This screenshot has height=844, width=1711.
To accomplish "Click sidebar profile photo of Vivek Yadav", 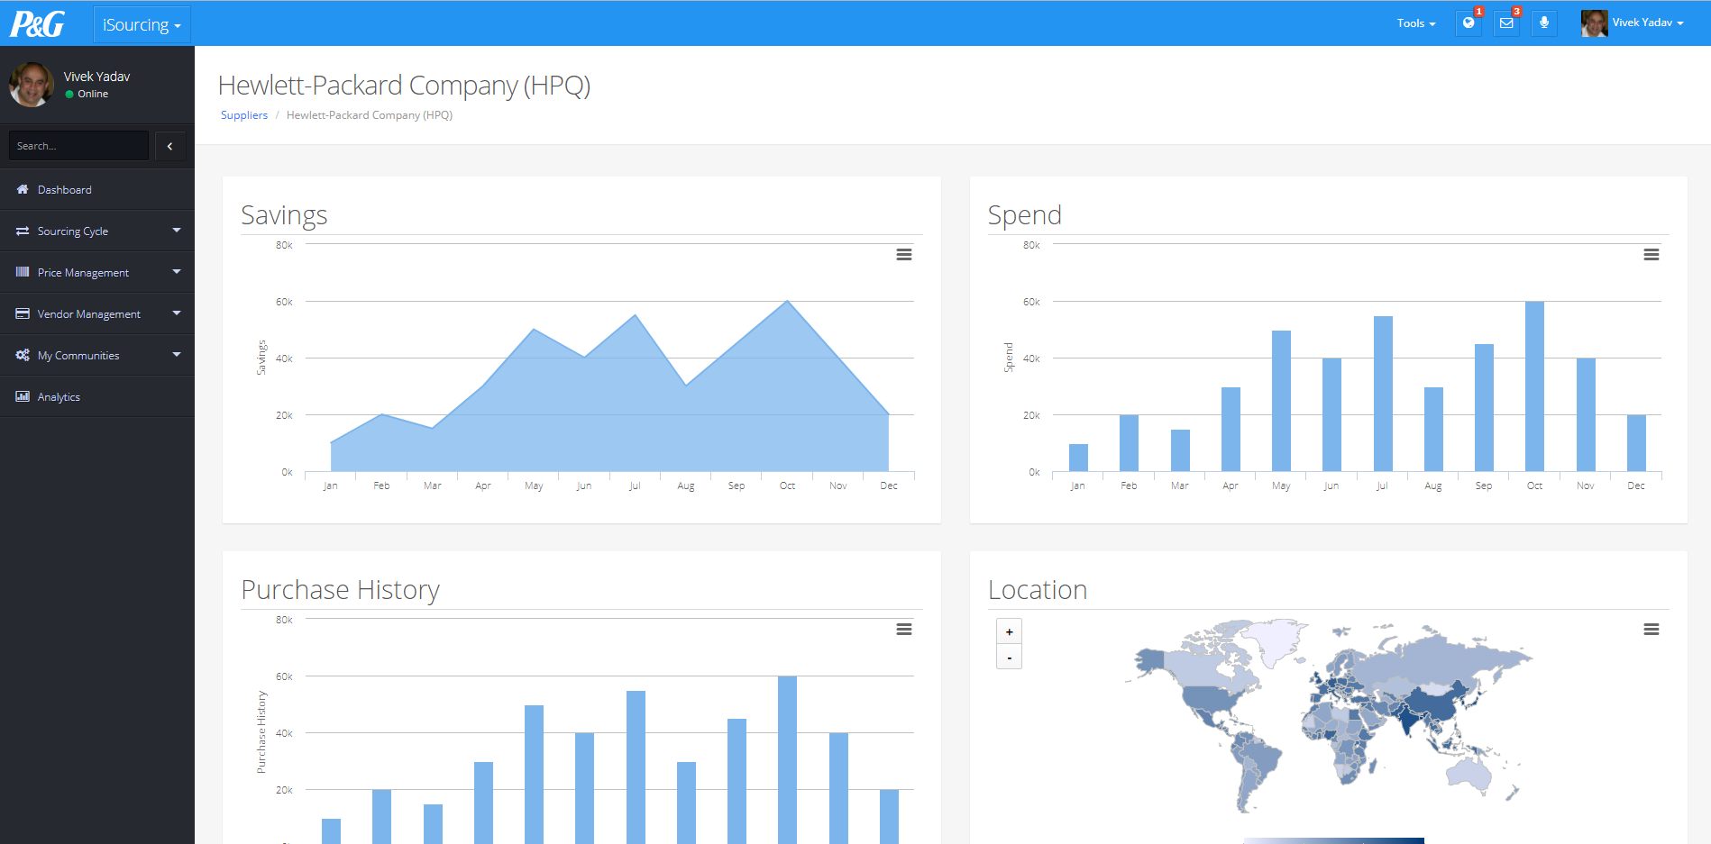I will point(32,85).
